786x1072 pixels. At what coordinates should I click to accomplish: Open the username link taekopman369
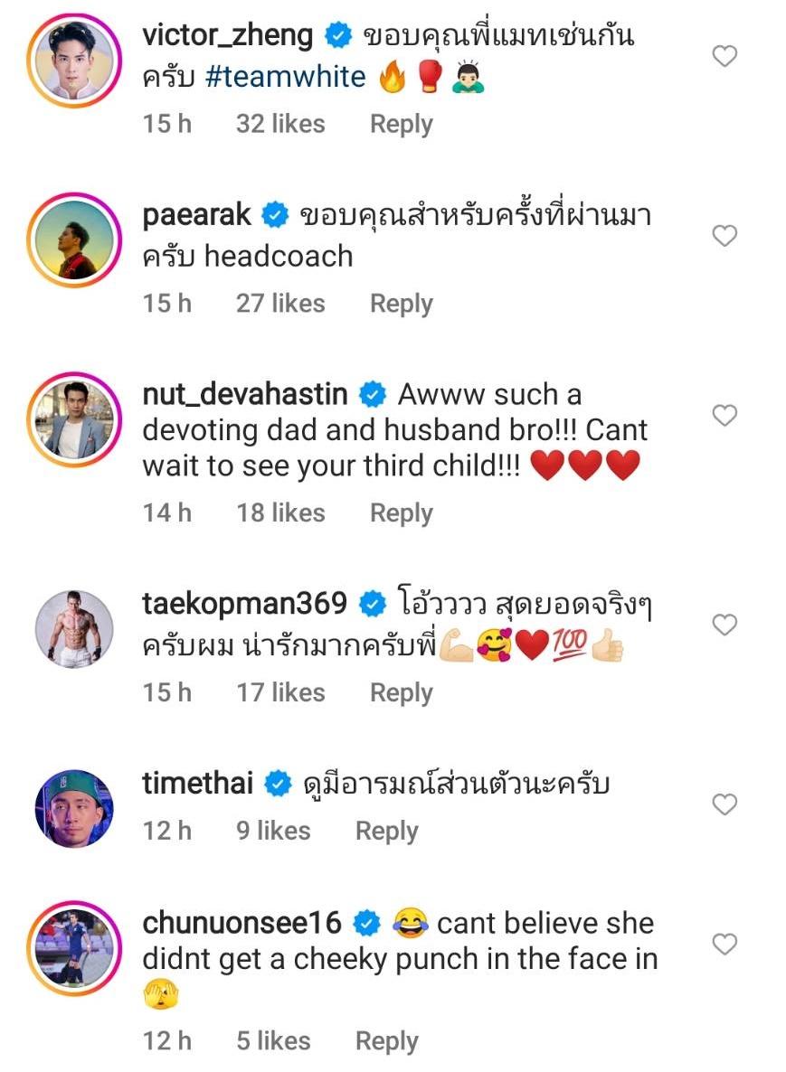[x=244, y=603]
